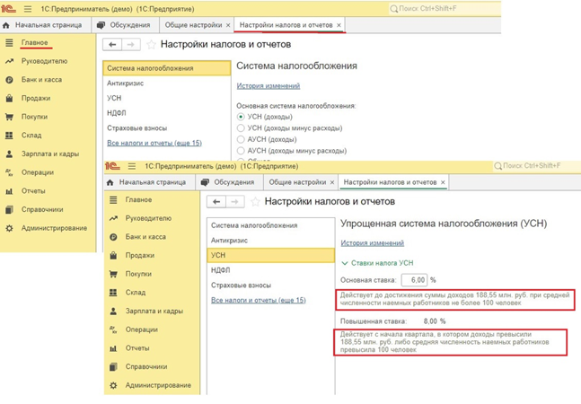Open Все налоги и отчеты link, back window
Image resolution: width=581 pixels, height=404 pixels.
[x=154, y=143]
